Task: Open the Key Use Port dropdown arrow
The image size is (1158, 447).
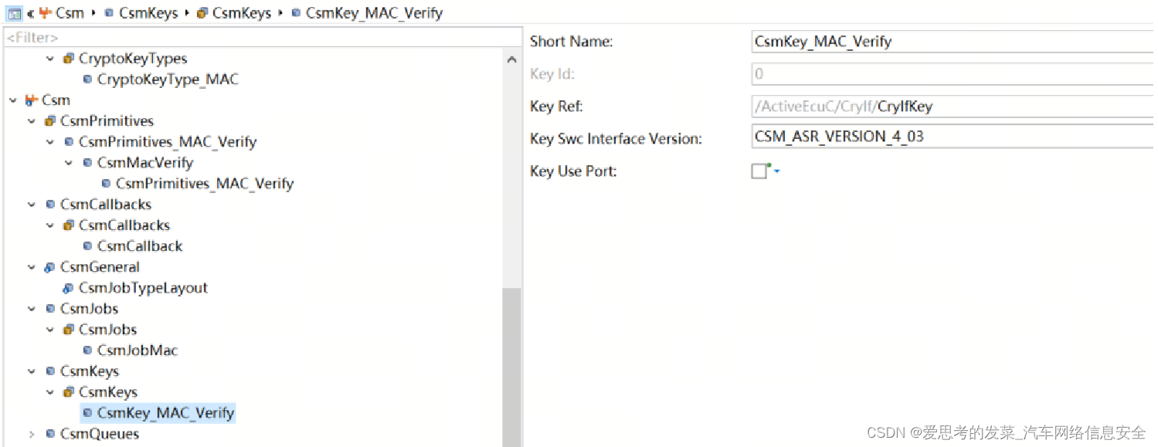Action: (776, 171)
